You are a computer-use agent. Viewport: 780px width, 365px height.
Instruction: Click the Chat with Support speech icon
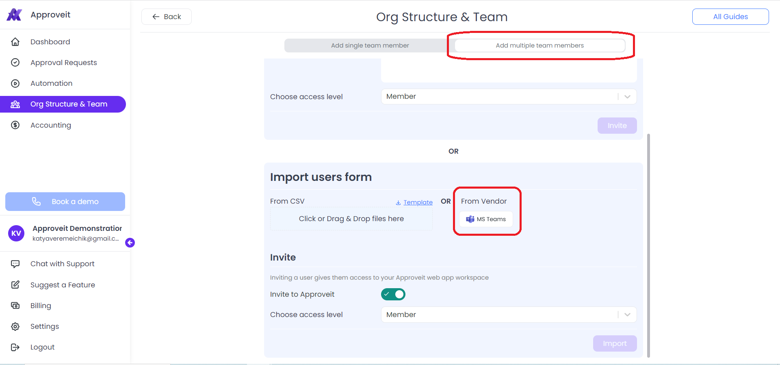coord(15,264)
